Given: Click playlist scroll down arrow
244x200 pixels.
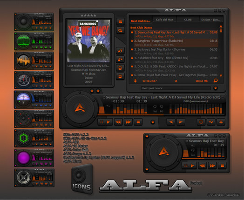Looking at the screenshot, I should pos(221,76).
